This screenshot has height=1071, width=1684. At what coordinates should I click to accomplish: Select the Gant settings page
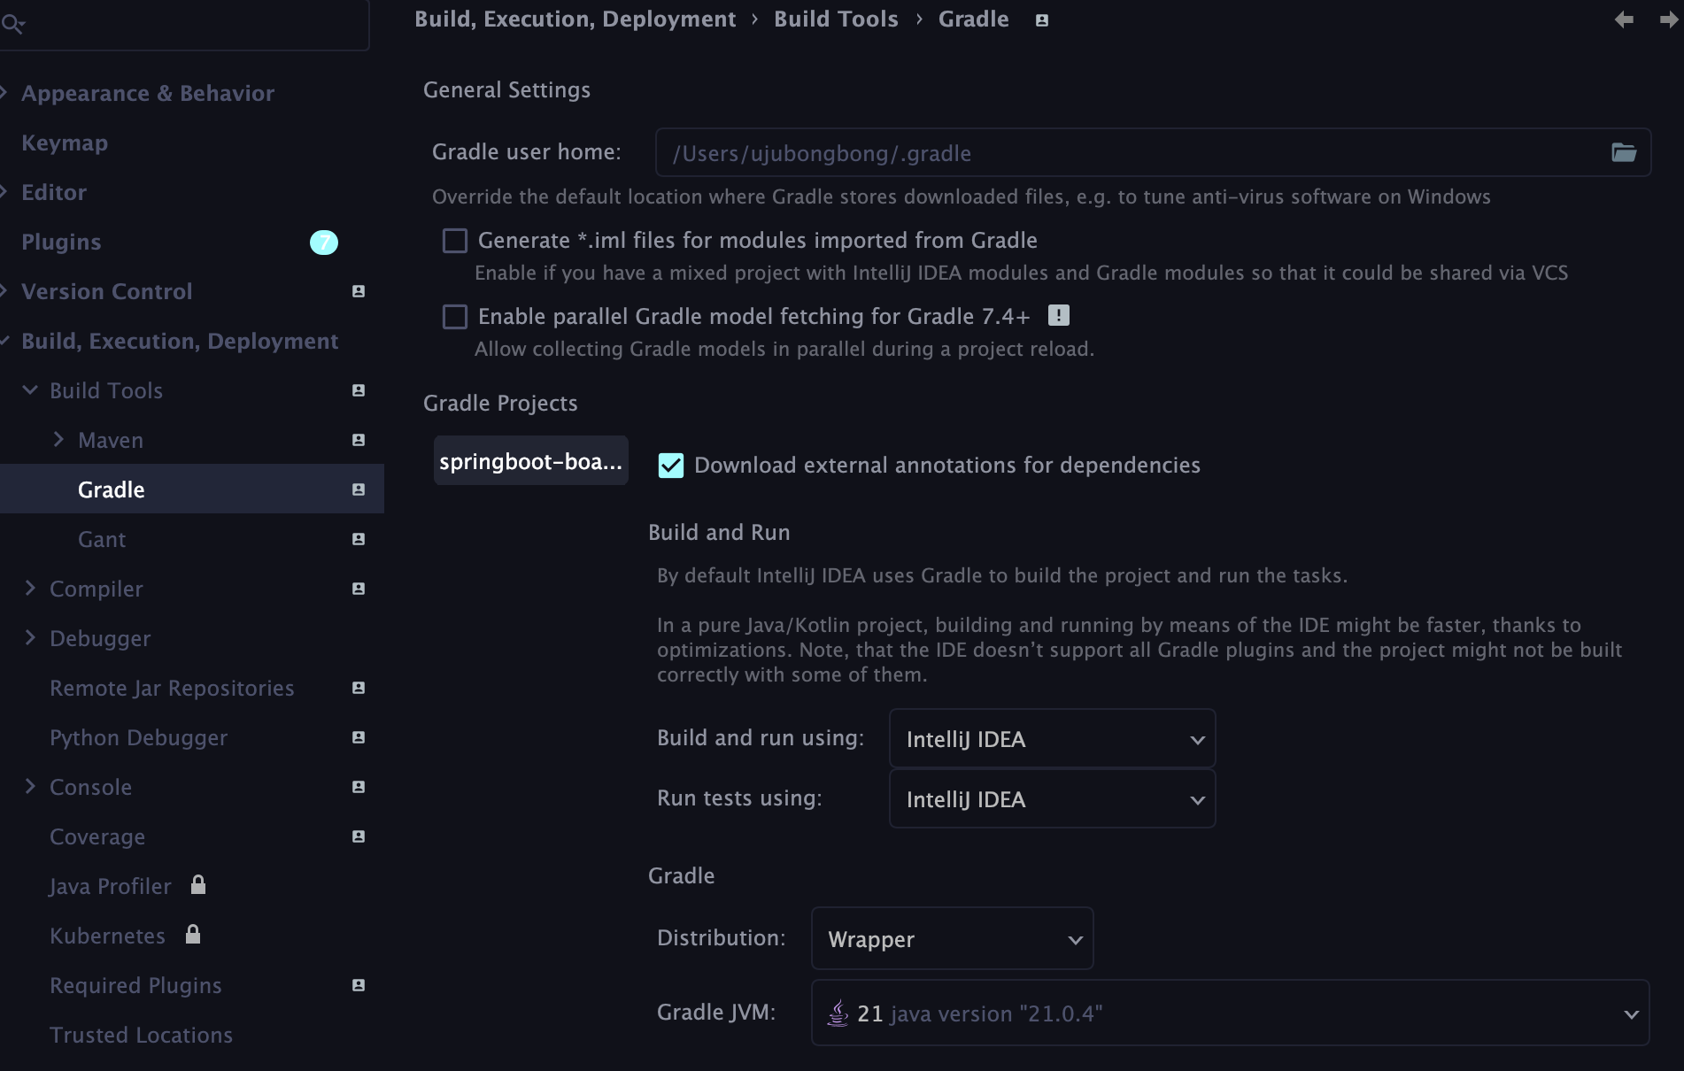click(x=102, y=539)
